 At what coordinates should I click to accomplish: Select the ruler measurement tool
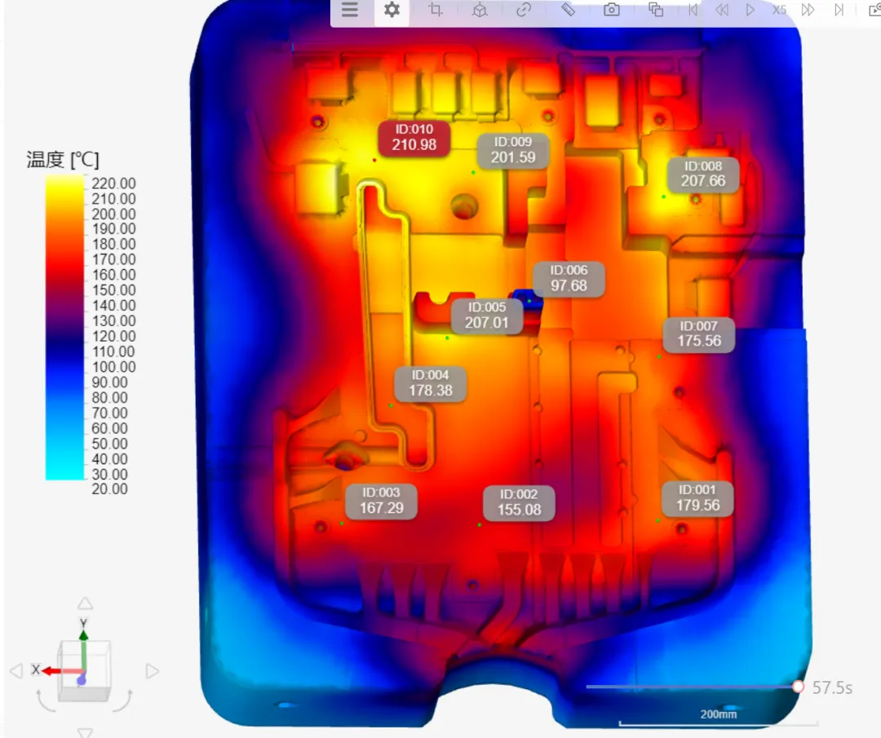[x=568, y=10]
